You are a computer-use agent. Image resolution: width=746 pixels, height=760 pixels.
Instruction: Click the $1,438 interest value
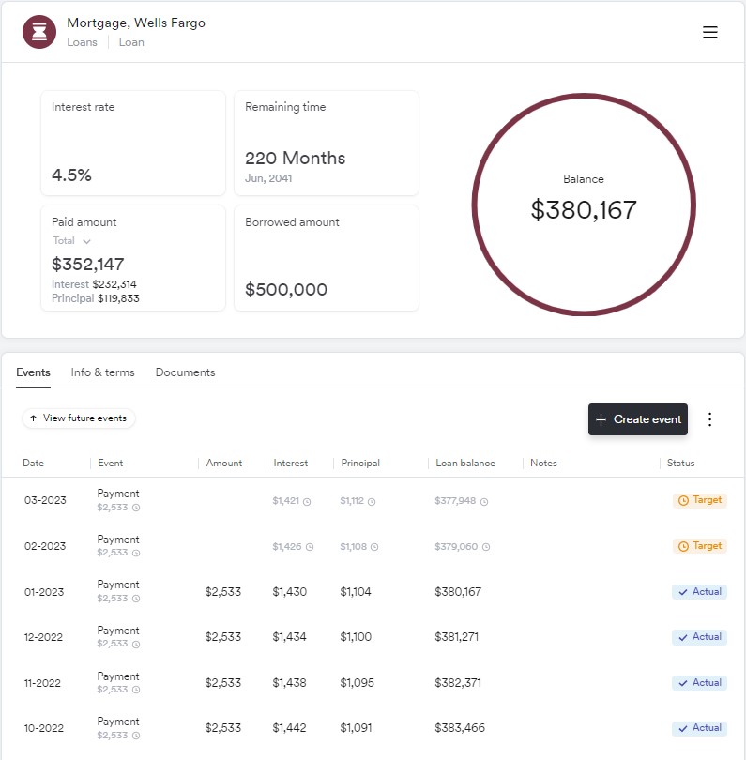(x=289, y=683)
